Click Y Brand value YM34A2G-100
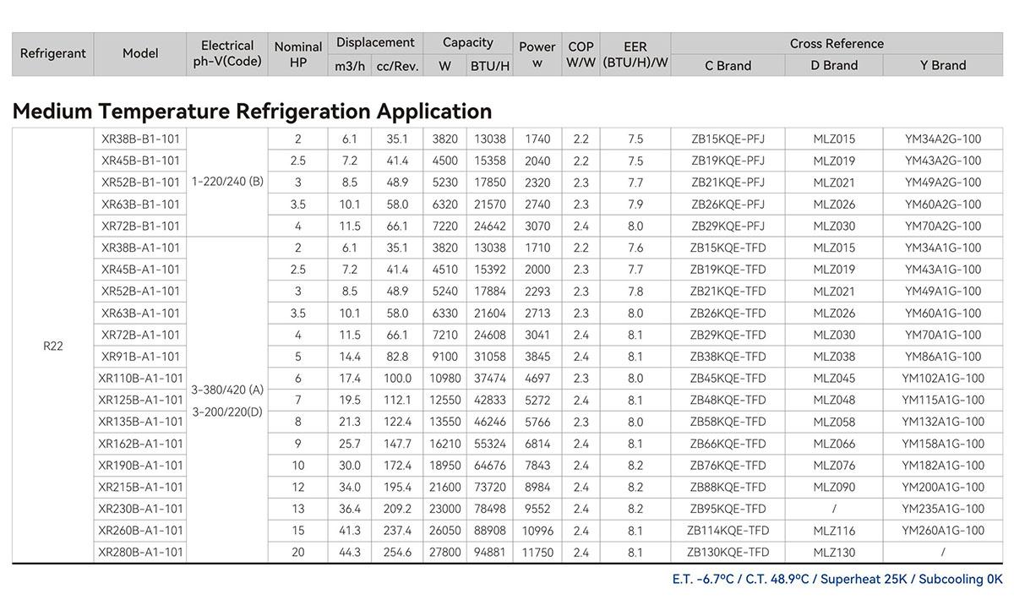 point(943,139)
